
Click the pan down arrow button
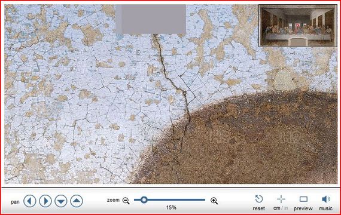pos(61,201)
